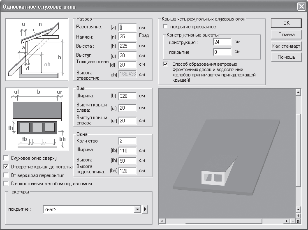
Task: Click the preview scroll down arrow
Action: [298, 210]
